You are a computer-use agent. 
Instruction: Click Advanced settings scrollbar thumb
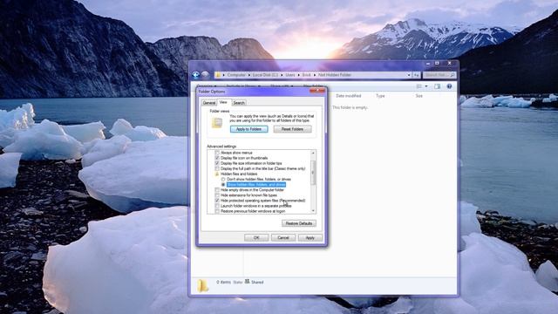tap(313, 173)
